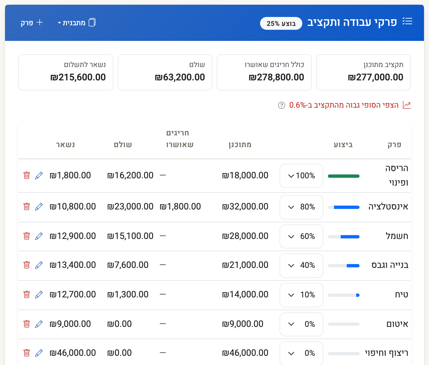Click the ₪7,600.00 paid value
The width and height of the screenshot is (429, 365).
click(x=128, y=265)
